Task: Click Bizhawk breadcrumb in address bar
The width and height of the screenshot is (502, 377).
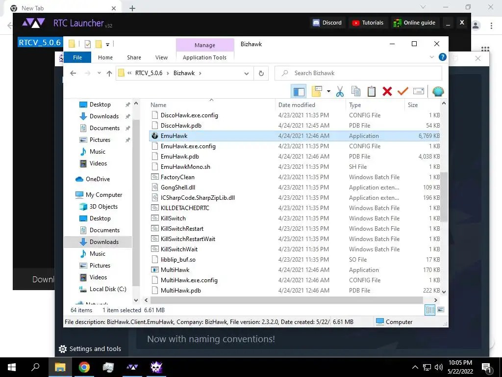Action: [x=184, y=73]
